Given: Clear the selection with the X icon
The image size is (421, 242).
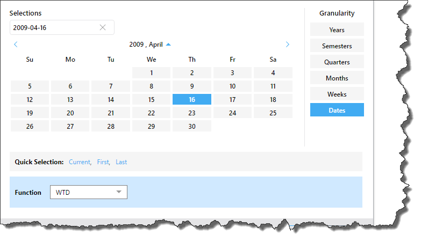Looking at the screenshot, I should (x=103, y=27).
